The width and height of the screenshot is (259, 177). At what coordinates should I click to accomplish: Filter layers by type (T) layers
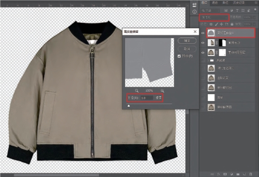237,10
